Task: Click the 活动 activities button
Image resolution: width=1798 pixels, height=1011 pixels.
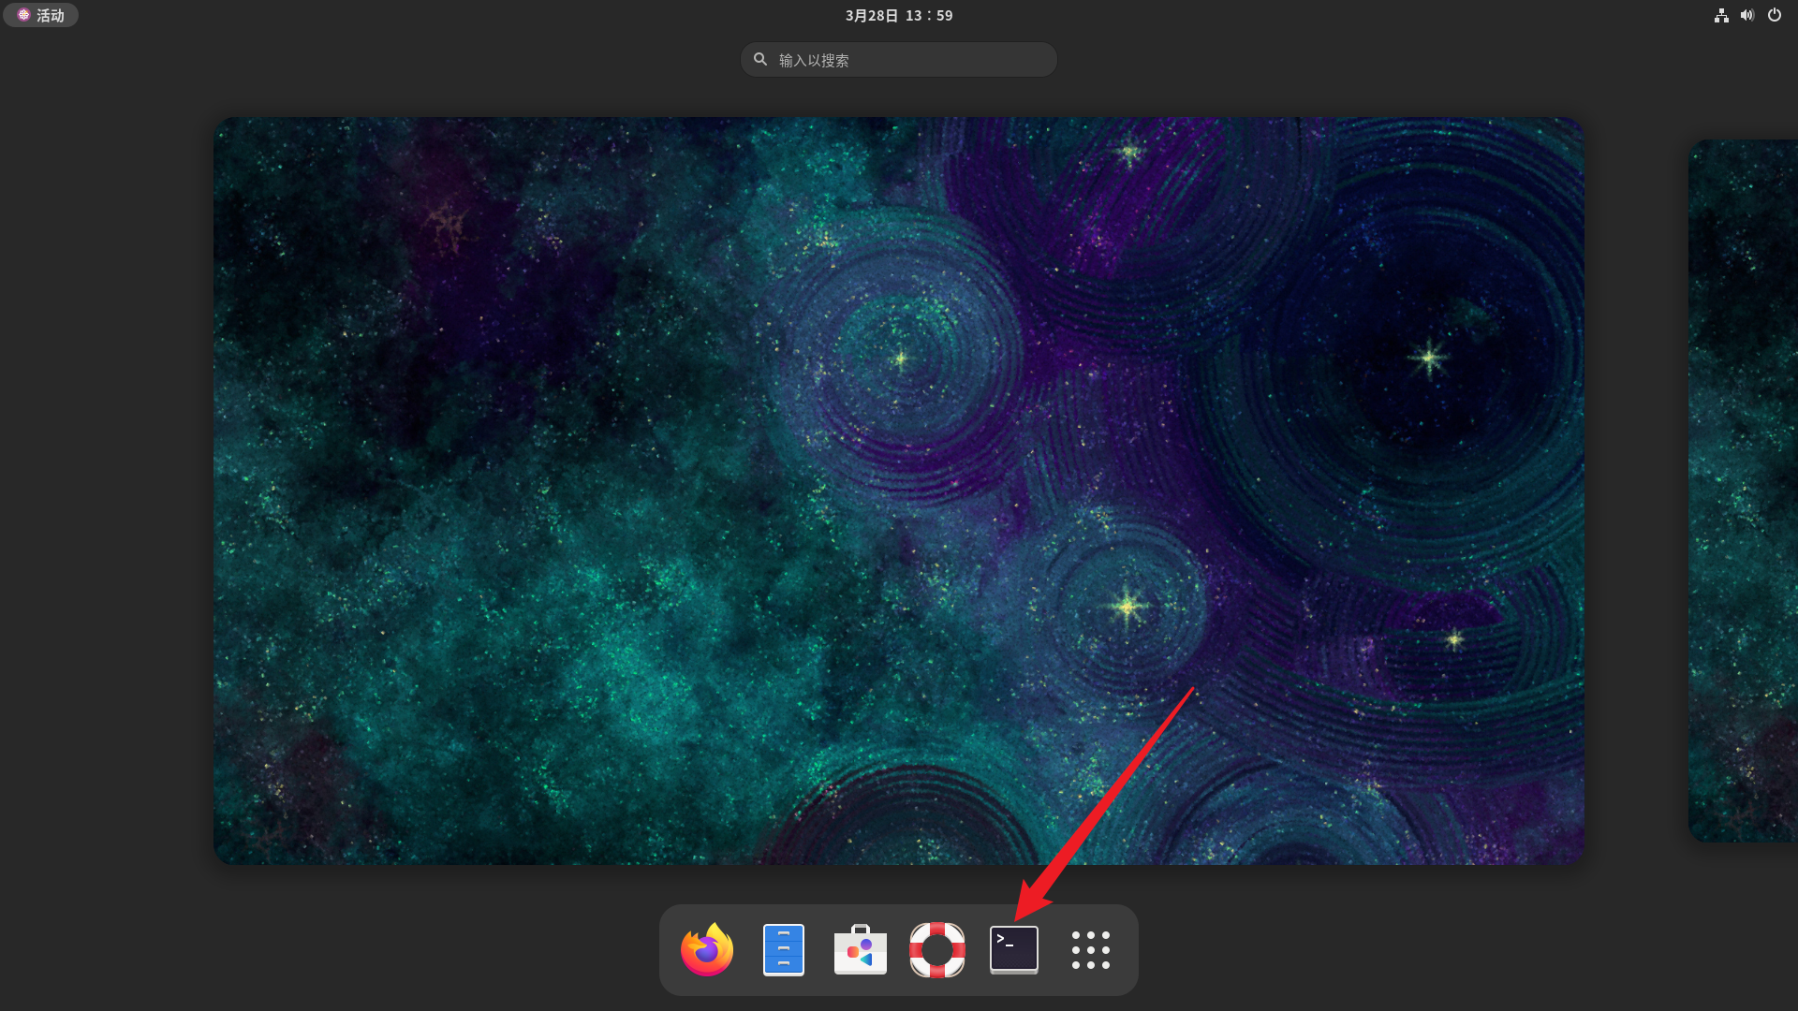Action: tap(41, 15)
